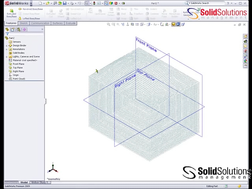This screenshot has width=252, height=189.
Task: Click the Rebuild icon in the top toolbar
Action: click(x=94, y=3)
